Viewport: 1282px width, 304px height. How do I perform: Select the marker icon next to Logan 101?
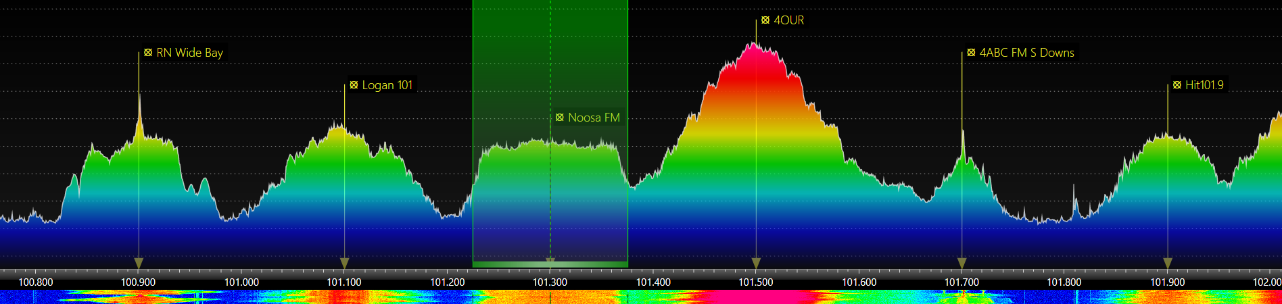(x=354, y=85)
